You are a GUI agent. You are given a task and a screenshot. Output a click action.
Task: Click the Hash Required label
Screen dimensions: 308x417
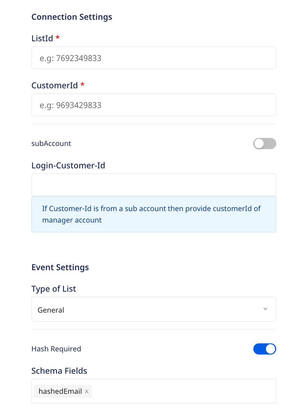click(56, 349)
